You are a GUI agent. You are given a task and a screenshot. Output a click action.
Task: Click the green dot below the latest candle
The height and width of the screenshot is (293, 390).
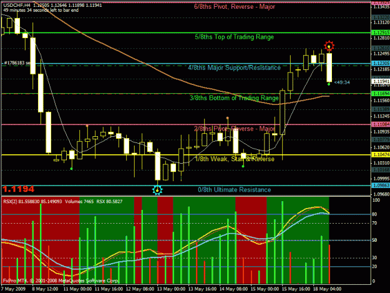coord(329,84)
